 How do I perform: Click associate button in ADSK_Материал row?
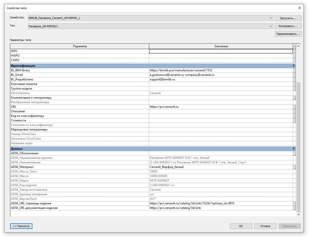click(x=295, y=167)
